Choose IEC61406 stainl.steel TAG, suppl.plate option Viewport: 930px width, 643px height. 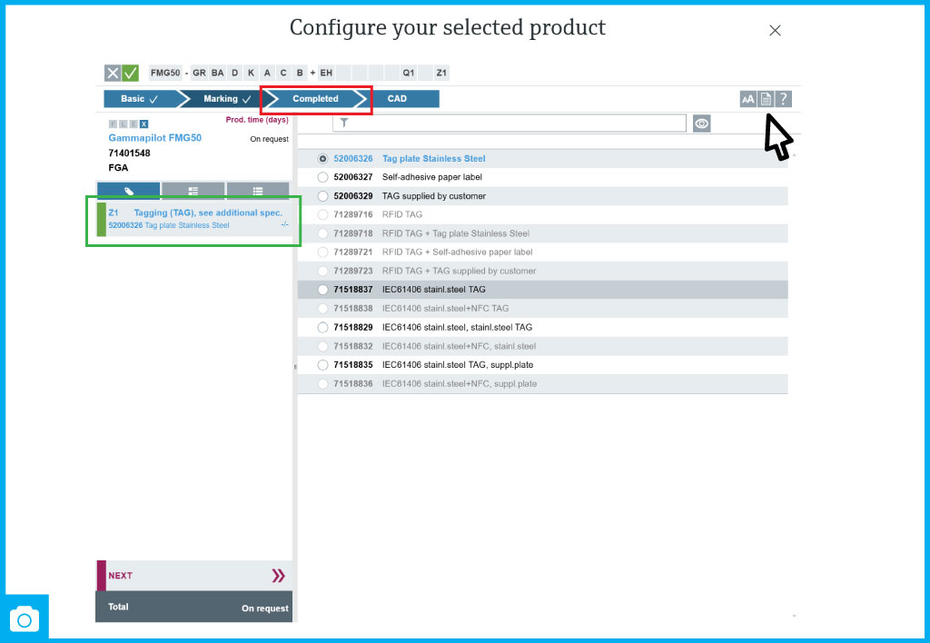tap(323, 365)
